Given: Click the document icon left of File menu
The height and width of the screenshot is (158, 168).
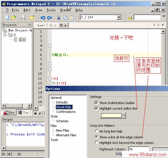Looking at the screenshot, I should coord(6,10).
